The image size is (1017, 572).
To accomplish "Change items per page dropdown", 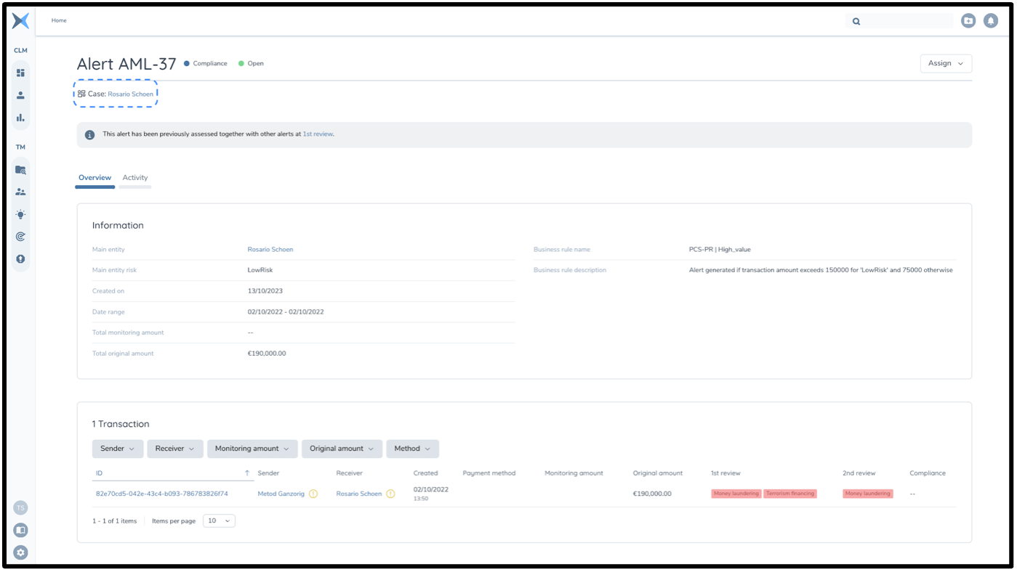I will [219, 520].
